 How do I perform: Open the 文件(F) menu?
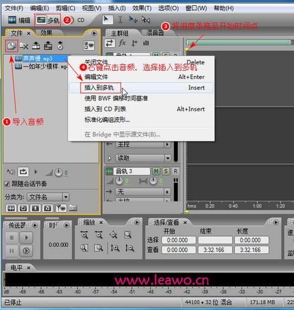click(14, 8)
